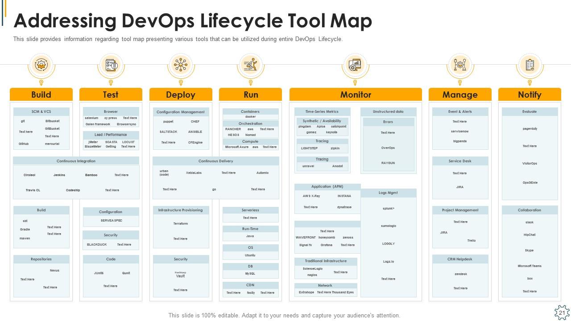This screenshot has height=321, width=571.
Task: Click the orange Monitor column header
Action: point(355,95)
